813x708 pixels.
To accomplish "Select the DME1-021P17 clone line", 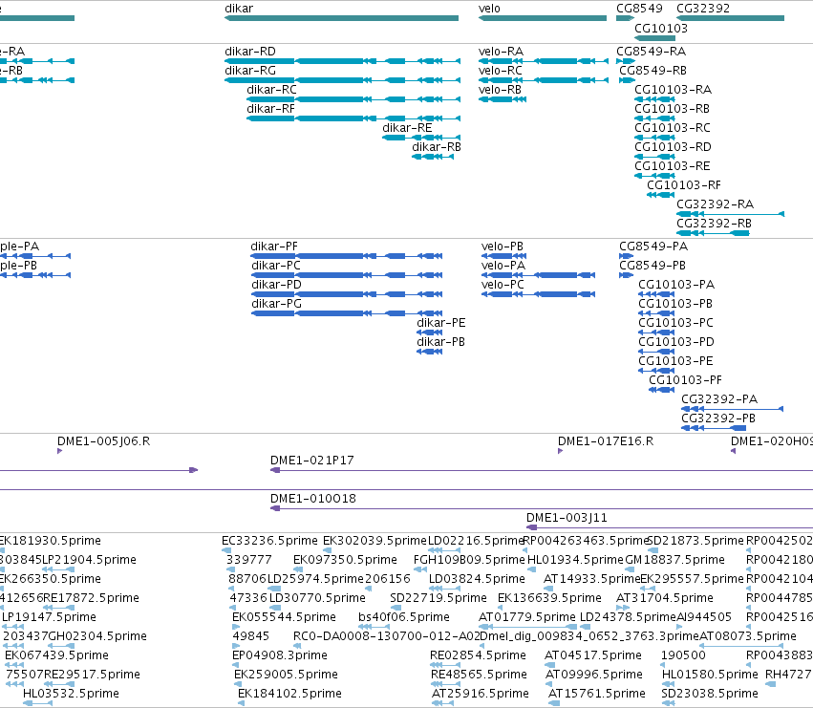I will (x=542, y=470).
